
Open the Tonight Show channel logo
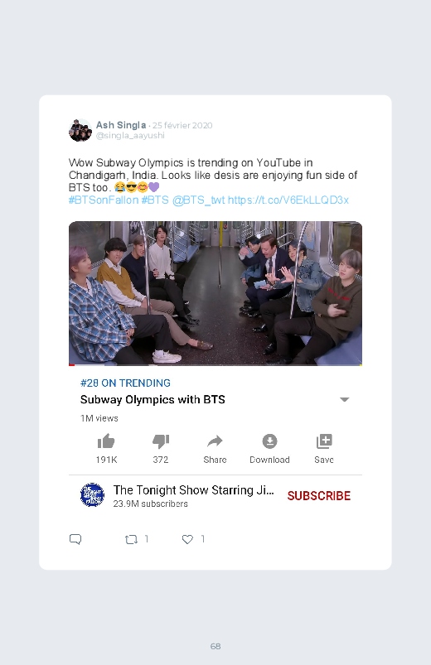click(92, 495)
